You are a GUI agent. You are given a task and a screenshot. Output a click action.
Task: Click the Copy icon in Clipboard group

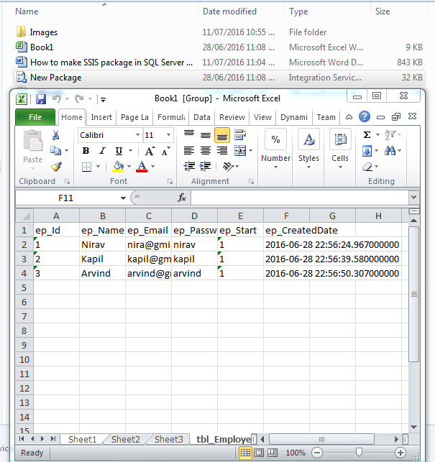click(x=55, y=151)
